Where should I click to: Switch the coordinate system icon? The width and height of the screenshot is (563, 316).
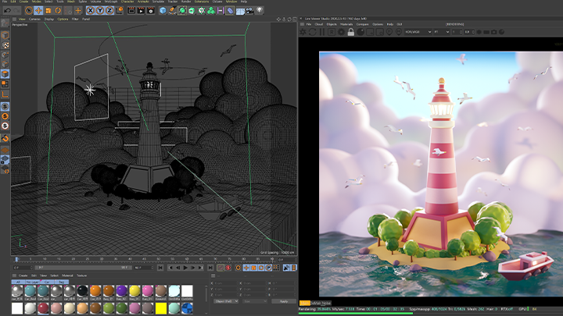click(x=119, y=11)
